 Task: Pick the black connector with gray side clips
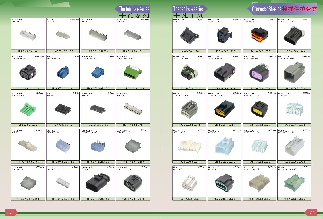click(x=294, y=36)
